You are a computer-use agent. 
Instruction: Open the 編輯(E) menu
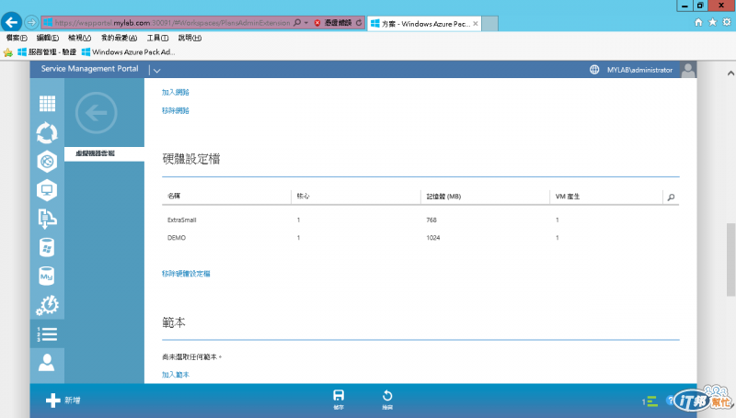click(x=48, y=38)
